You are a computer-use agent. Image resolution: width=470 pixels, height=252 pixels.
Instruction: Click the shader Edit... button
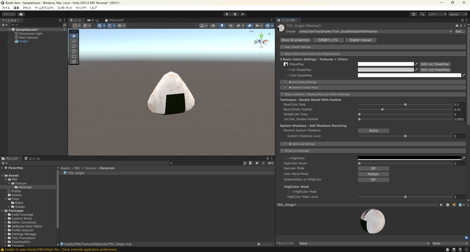pyautogui.click(x=460, y=32)
